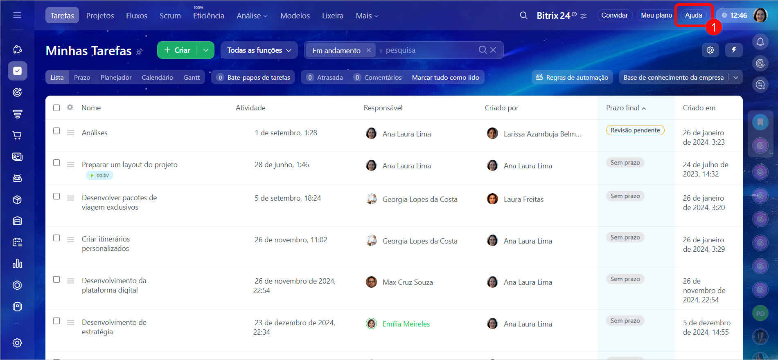The height and width of the screenshot is (360, 778).
Task: Select the Criar itinerários personalizados checkbox
Action: [56, 238]
